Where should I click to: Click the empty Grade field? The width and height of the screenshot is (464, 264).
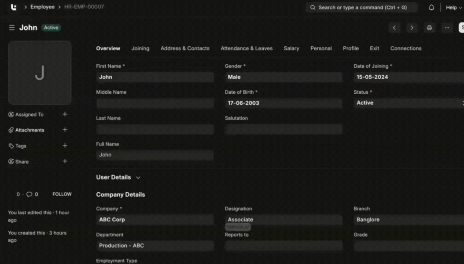pyautogui.click(x=409, y=246)
